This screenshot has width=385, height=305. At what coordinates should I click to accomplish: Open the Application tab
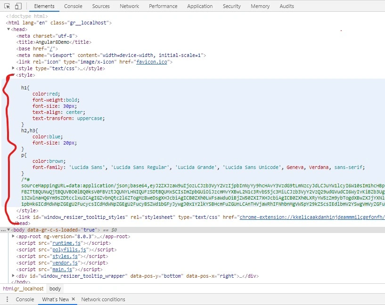coord(200,6)
